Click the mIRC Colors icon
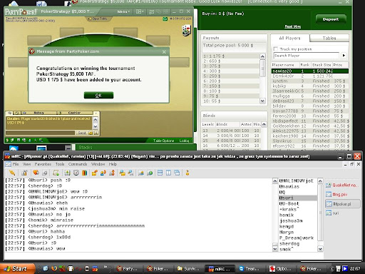 click(85, 173)
